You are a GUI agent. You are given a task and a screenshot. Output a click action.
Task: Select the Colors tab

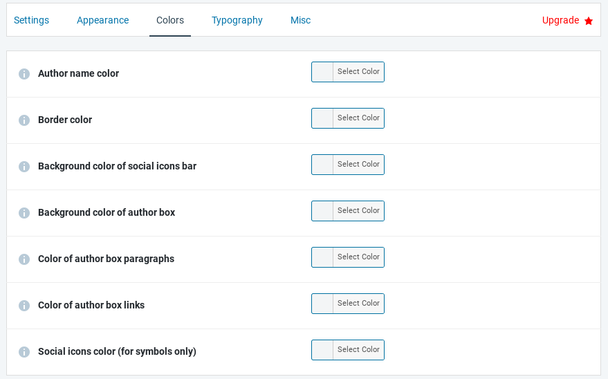(170, 20)
